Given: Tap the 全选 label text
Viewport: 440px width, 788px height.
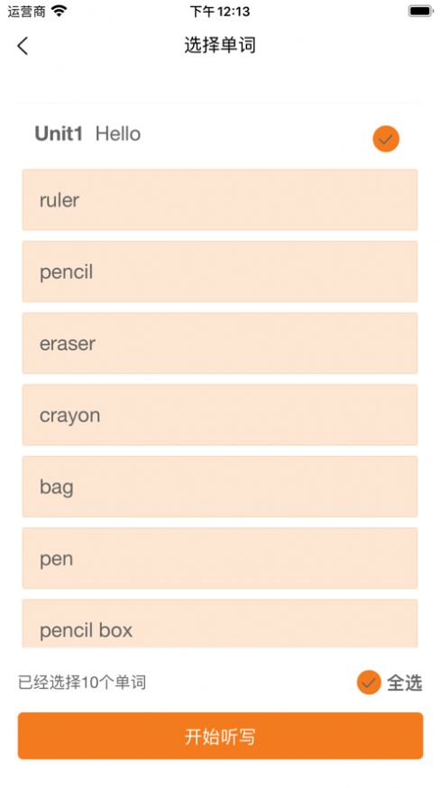Looking at the screenshot, I should point(404,683).
